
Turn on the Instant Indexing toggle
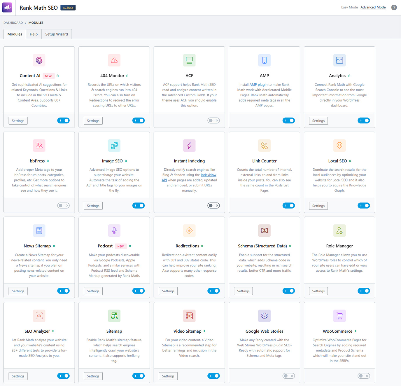[x=213, y=206]
